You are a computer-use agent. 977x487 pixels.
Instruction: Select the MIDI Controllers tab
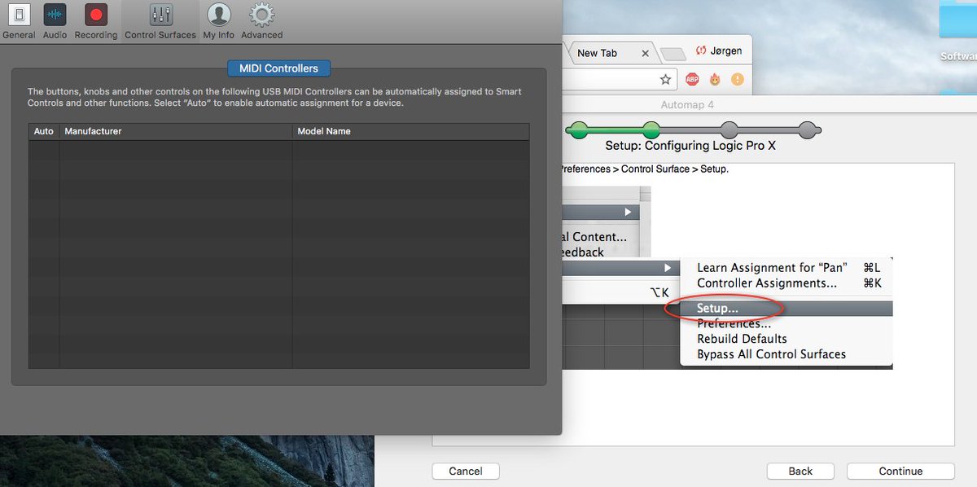pyautogui.click(x=278, y=68)
